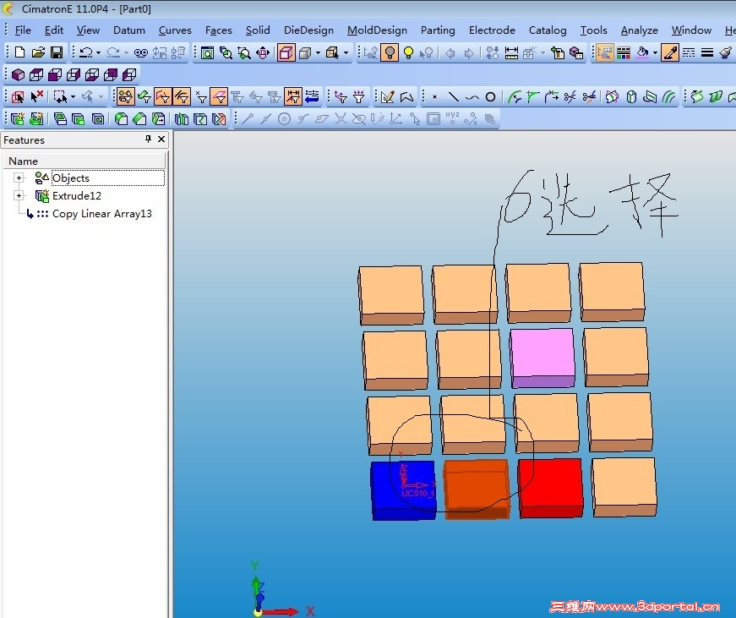Select the last purple view cube icon

(129, 74)
